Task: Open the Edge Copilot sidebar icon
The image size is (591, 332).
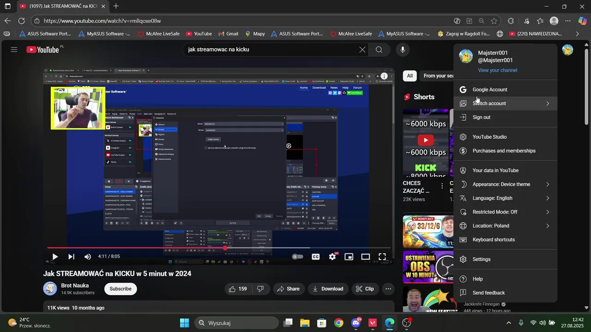Action: coord(583,21)
